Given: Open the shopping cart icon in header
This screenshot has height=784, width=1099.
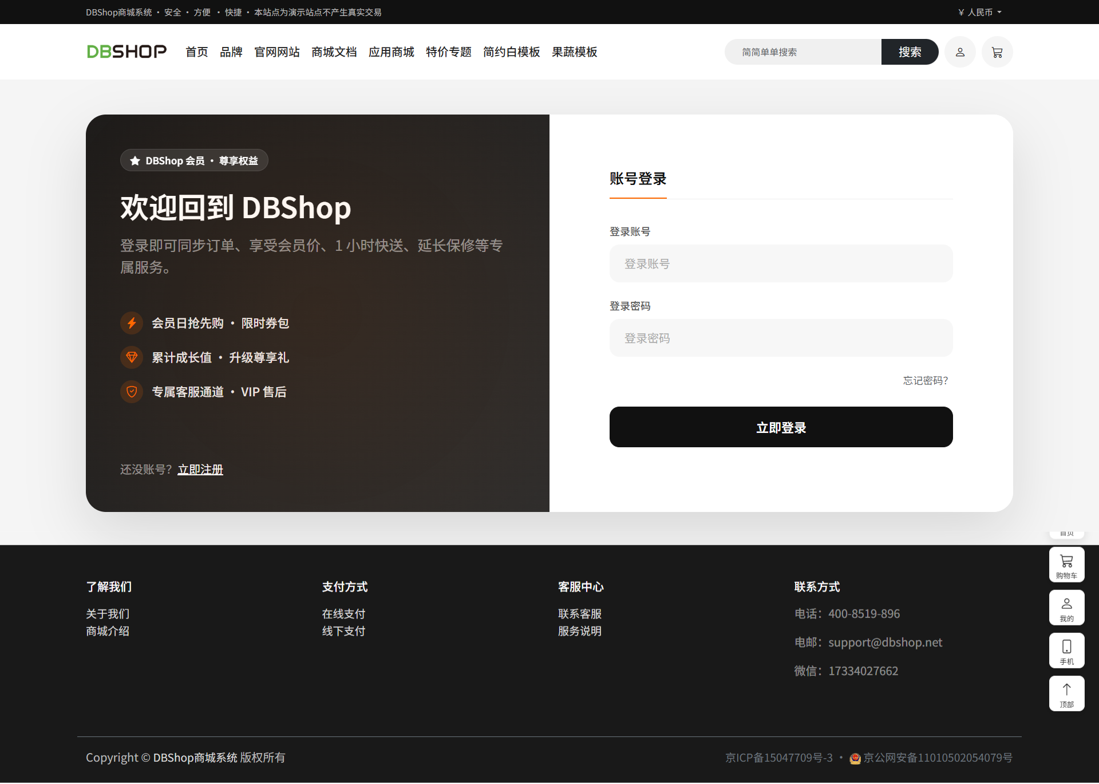Looking at the screenshot, I should (997, 52).
